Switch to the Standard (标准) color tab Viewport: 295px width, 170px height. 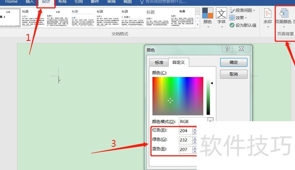pos(159,63)
